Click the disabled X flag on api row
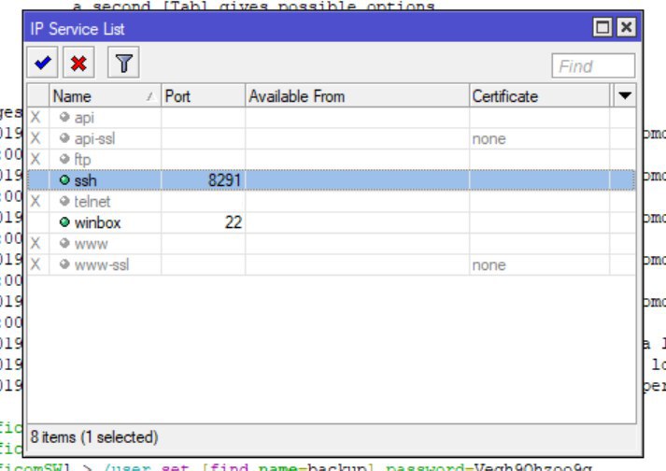Viewport: 666px width, 471px height. pos(35,118)
